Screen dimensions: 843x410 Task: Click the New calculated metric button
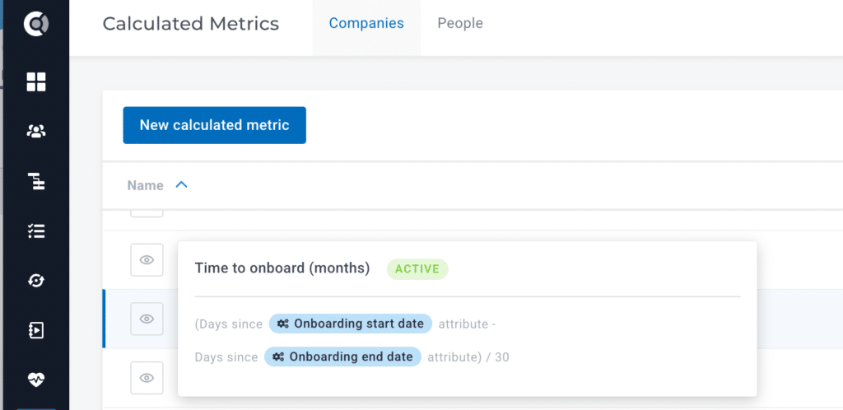215,125
